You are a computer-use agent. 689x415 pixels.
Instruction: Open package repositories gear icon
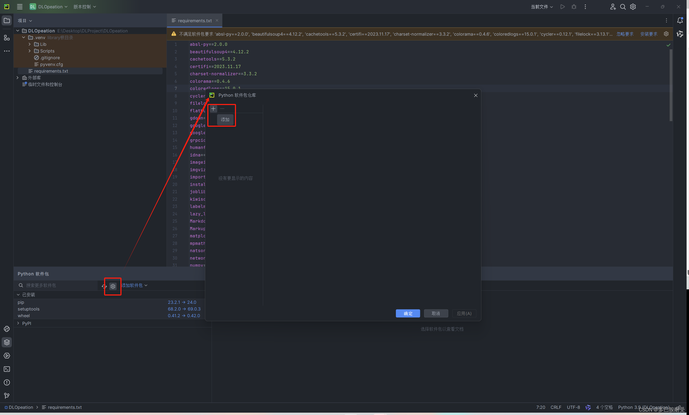113,286
